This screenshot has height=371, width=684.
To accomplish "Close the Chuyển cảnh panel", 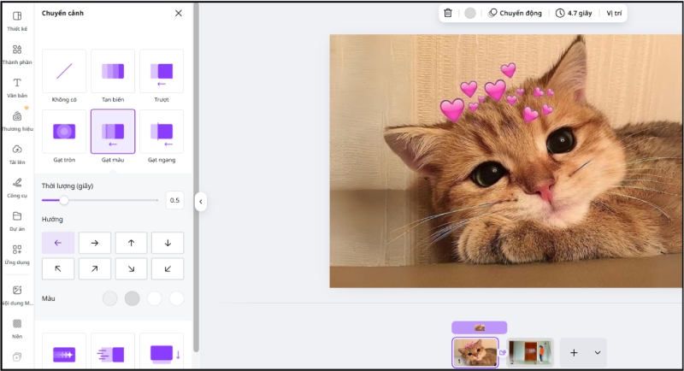I will [x=178, y=14].
